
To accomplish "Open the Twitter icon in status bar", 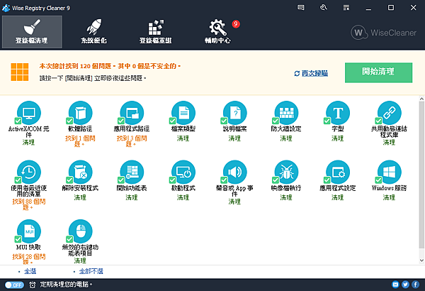I will tap(405, 285).
